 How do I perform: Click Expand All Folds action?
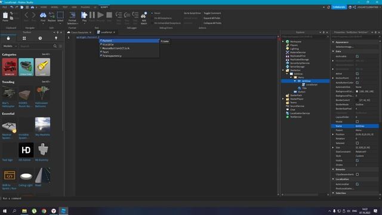pyautogui.click(x=212, y=18)
